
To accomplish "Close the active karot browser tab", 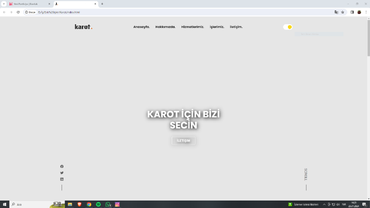I will pos(95,4).
